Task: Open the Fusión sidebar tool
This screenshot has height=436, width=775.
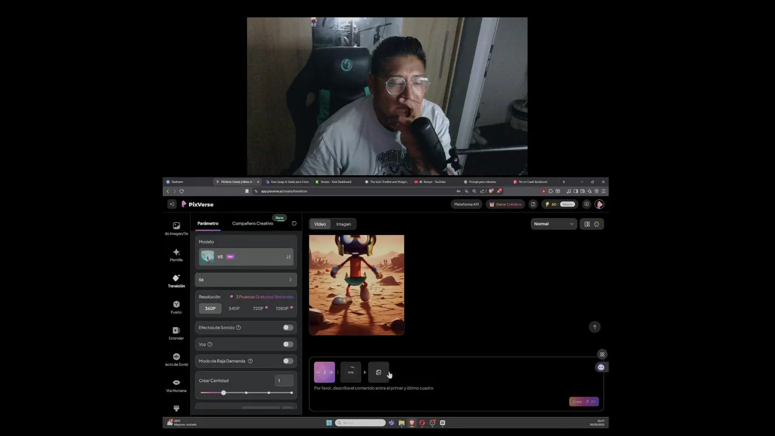Action: [x=176, y=307]
